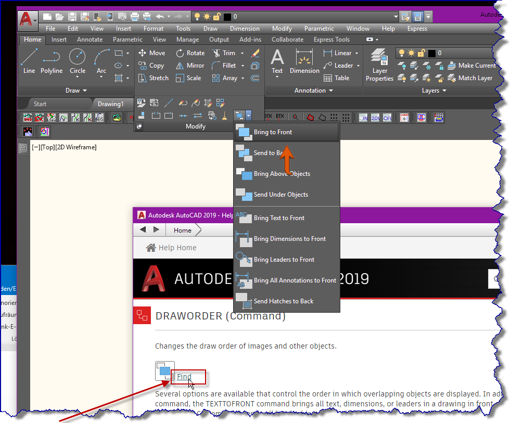The height and width of the screenshot is (423, 511).
Task: Open the Fillet dropdown arrow
Action: coord(243,66)
